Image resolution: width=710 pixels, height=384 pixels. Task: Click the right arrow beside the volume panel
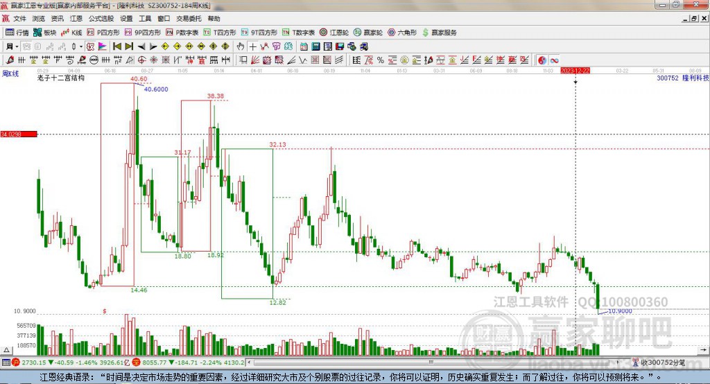click(703, 350)
